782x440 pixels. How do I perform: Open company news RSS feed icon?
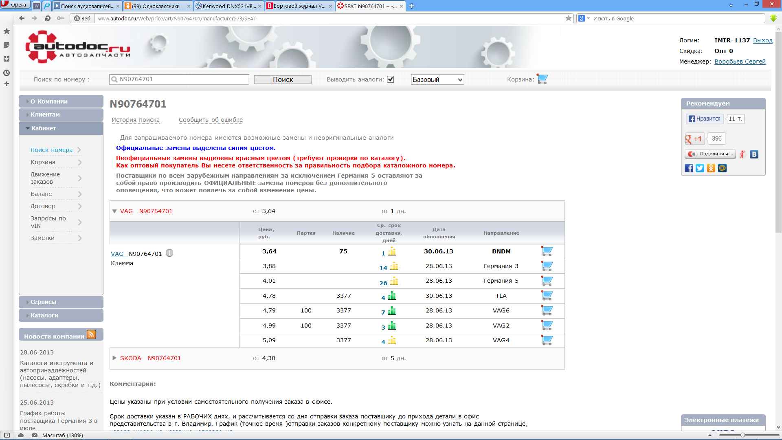pyautogui.click(x=91, y=335)
